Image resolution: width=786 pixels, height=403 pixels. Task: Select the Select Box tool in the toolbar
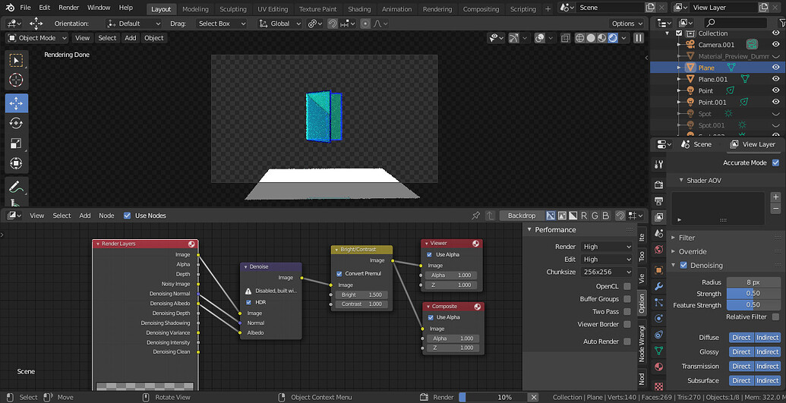click(17, 60)
